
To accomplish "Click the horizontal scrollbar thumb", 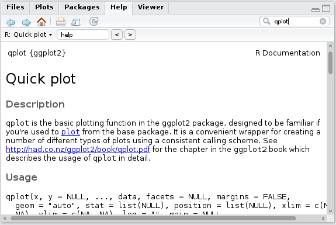I will 154,219.
